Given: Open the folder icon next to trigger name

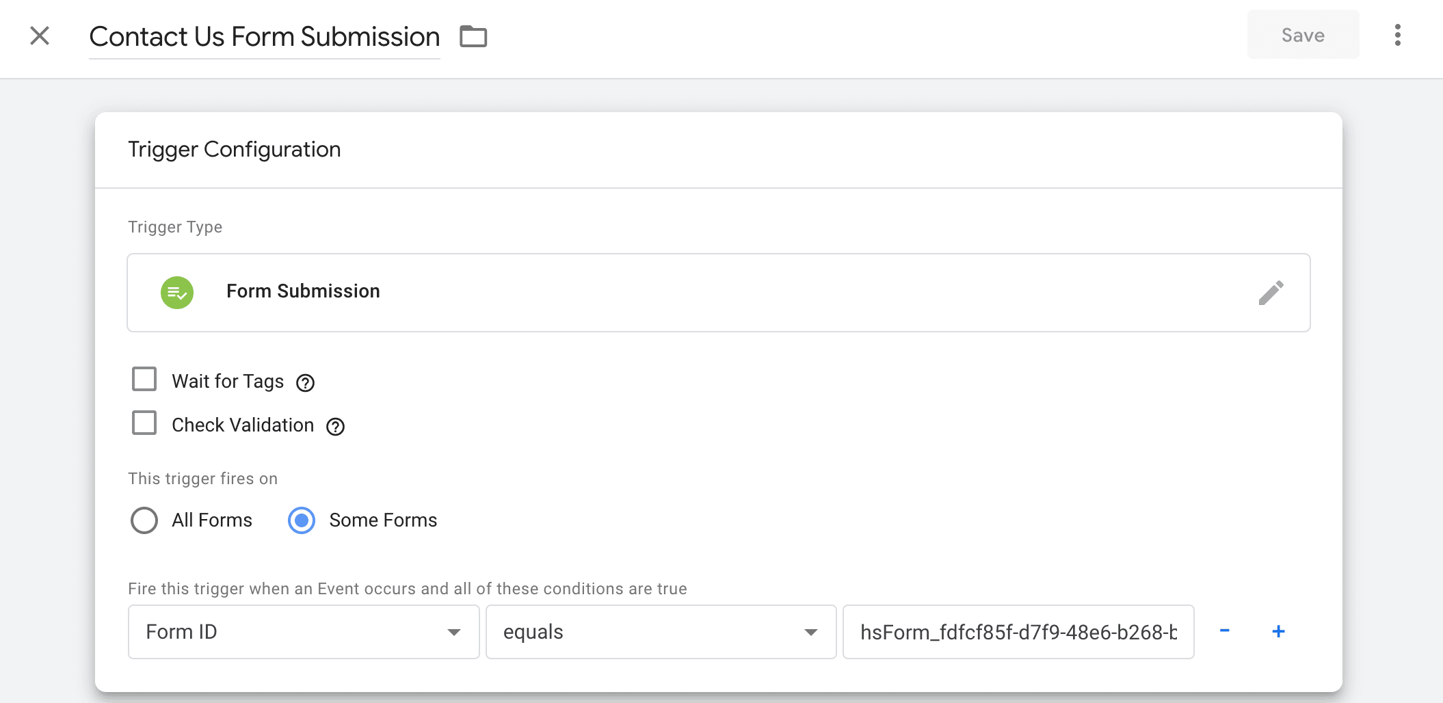Looking at the screenshot, I should [474, 36].
